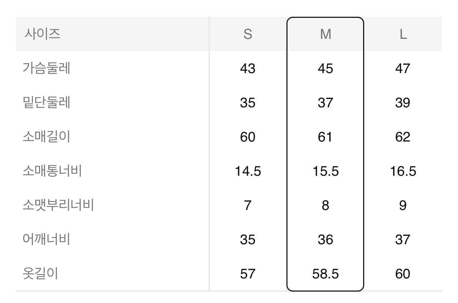Click the 16.5 value in L column
The height and width of the screenshot is (303, 458).
pyautogui.click(x=403, y=171)
